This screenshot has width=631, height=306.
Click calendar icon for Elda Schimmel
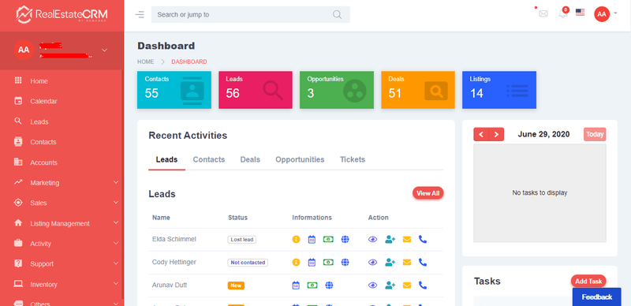pyautogui.click(x=312, y=239)
